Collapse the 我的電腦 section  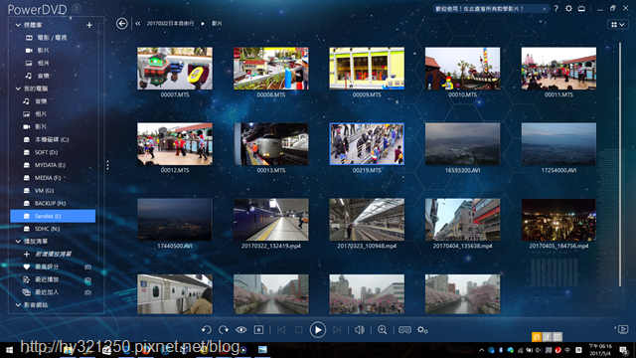click(x=18, y=89)
